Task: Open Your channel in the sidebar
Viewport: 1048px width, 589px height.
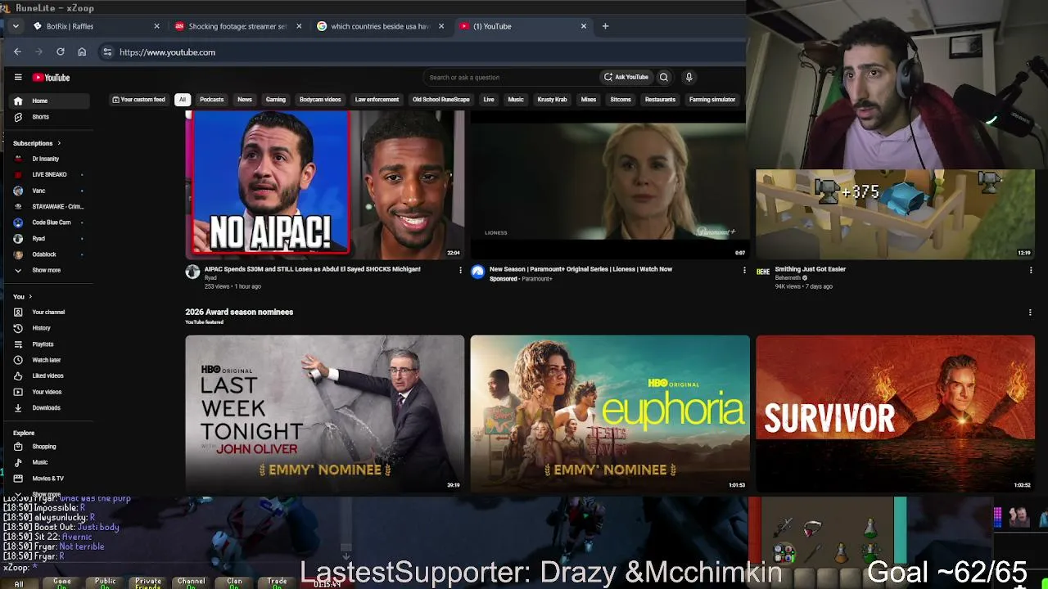Action: tap(47, 312)
